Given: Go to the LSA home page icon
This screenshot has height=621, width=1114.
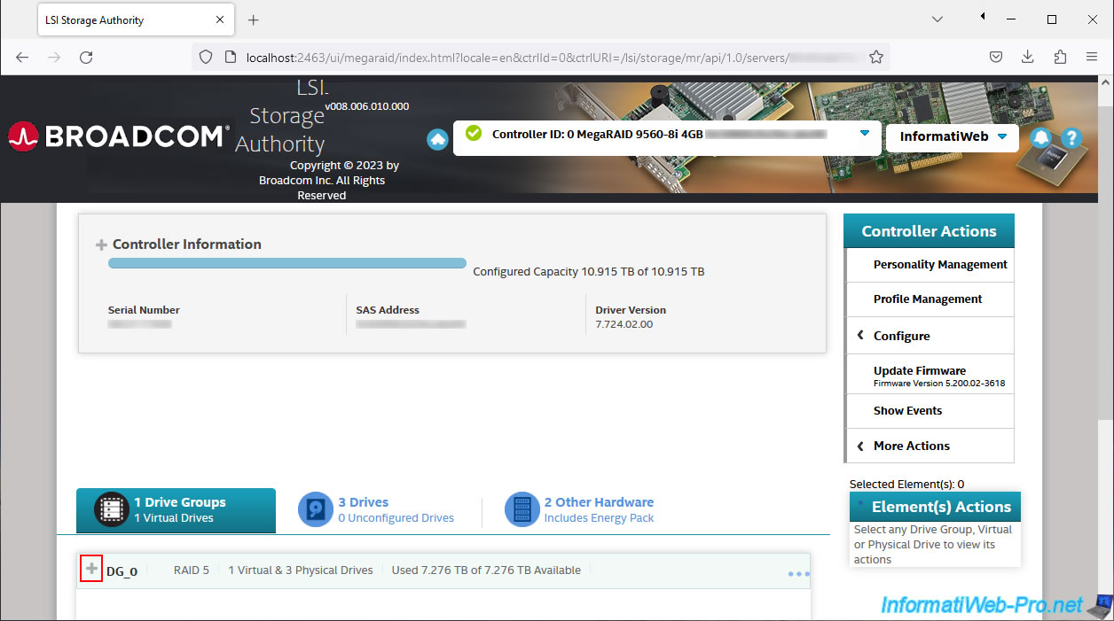Looking at the screenshot, I should pyautogui.click(x=437, y=139).
